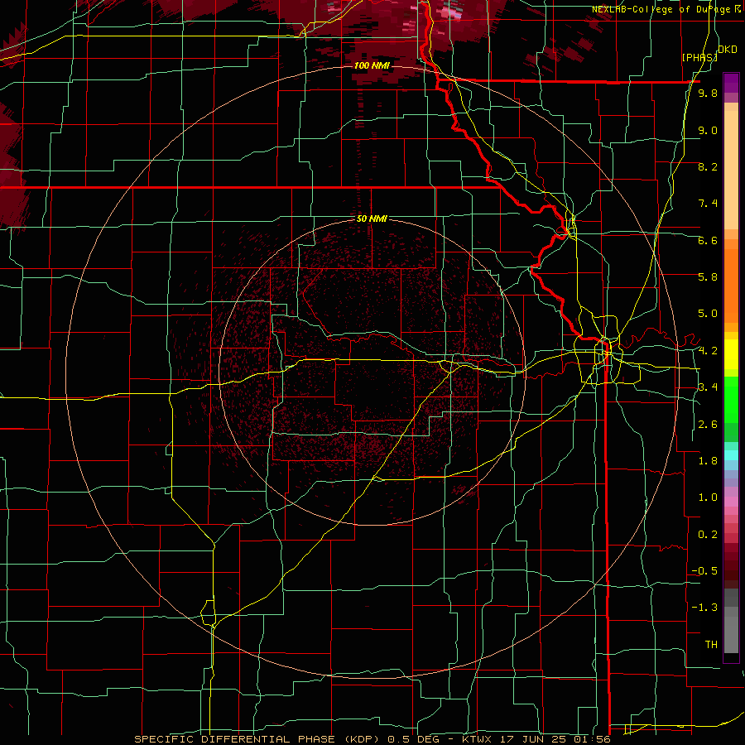Click the "0.2" color scale value

[x=708, y=535]
